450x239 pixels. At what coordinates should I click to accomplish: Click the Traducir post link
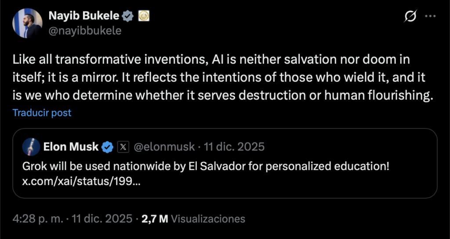42,113
